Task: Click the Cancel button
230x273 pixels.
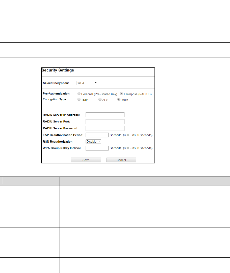Action: [x=121, y=160]
